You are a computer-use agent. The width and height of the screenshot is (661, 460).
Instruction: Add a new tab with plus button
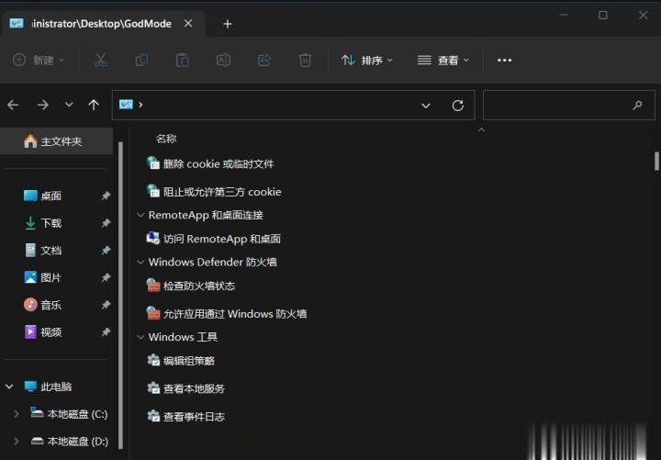(x=228, y=24)
